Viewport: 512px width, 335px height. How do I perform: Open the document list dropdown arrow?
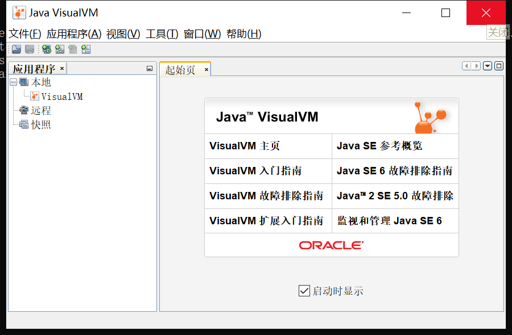[488, 66]
